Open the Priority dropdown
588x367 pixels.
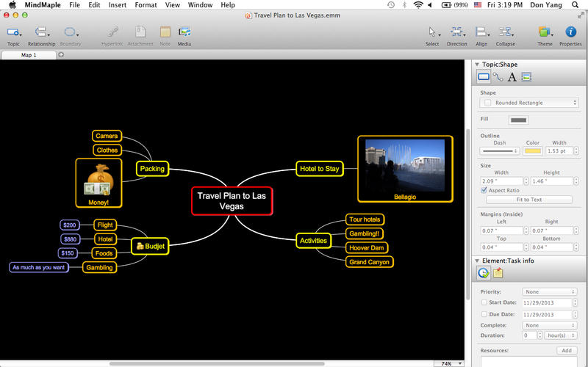coord(549,291)
